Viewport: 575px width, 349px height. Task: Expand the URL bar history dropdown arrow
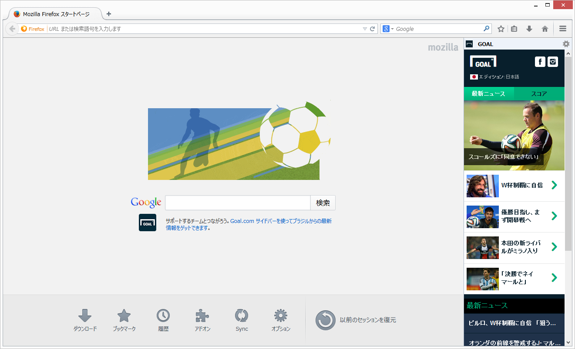[365, 28]
